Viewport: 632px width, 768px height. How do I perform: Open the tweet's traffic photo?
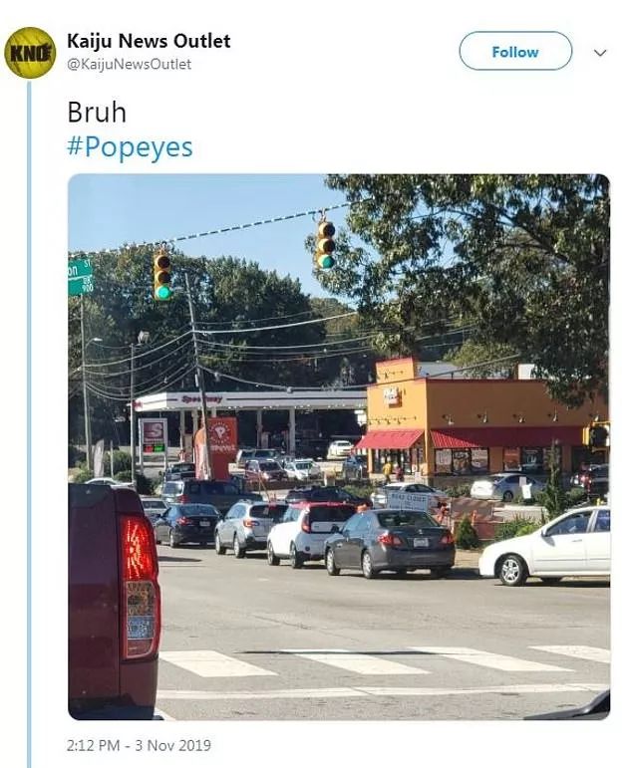pyautogui.click(x=339, y=446)
